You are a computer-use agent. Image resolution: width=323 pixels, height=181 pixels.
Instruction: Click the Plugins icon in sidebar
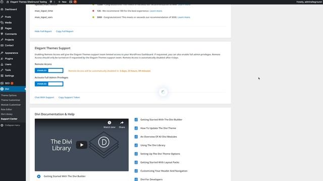(2, 59)
